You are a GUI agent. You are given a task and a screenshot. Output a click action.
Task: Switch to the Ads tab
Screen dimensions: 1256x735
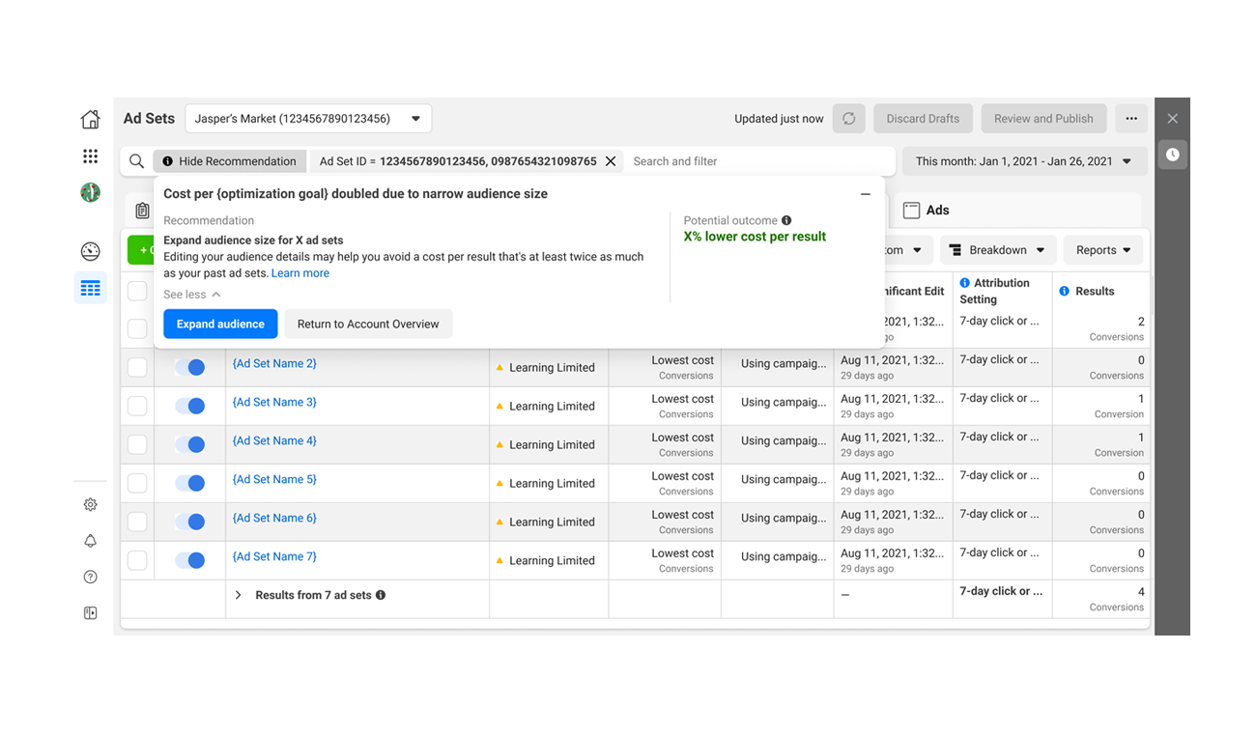point(926,211)
